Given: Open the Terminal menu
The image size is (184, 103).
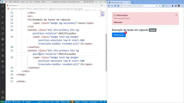Looking at the screenshot, I should coord(37,2).
